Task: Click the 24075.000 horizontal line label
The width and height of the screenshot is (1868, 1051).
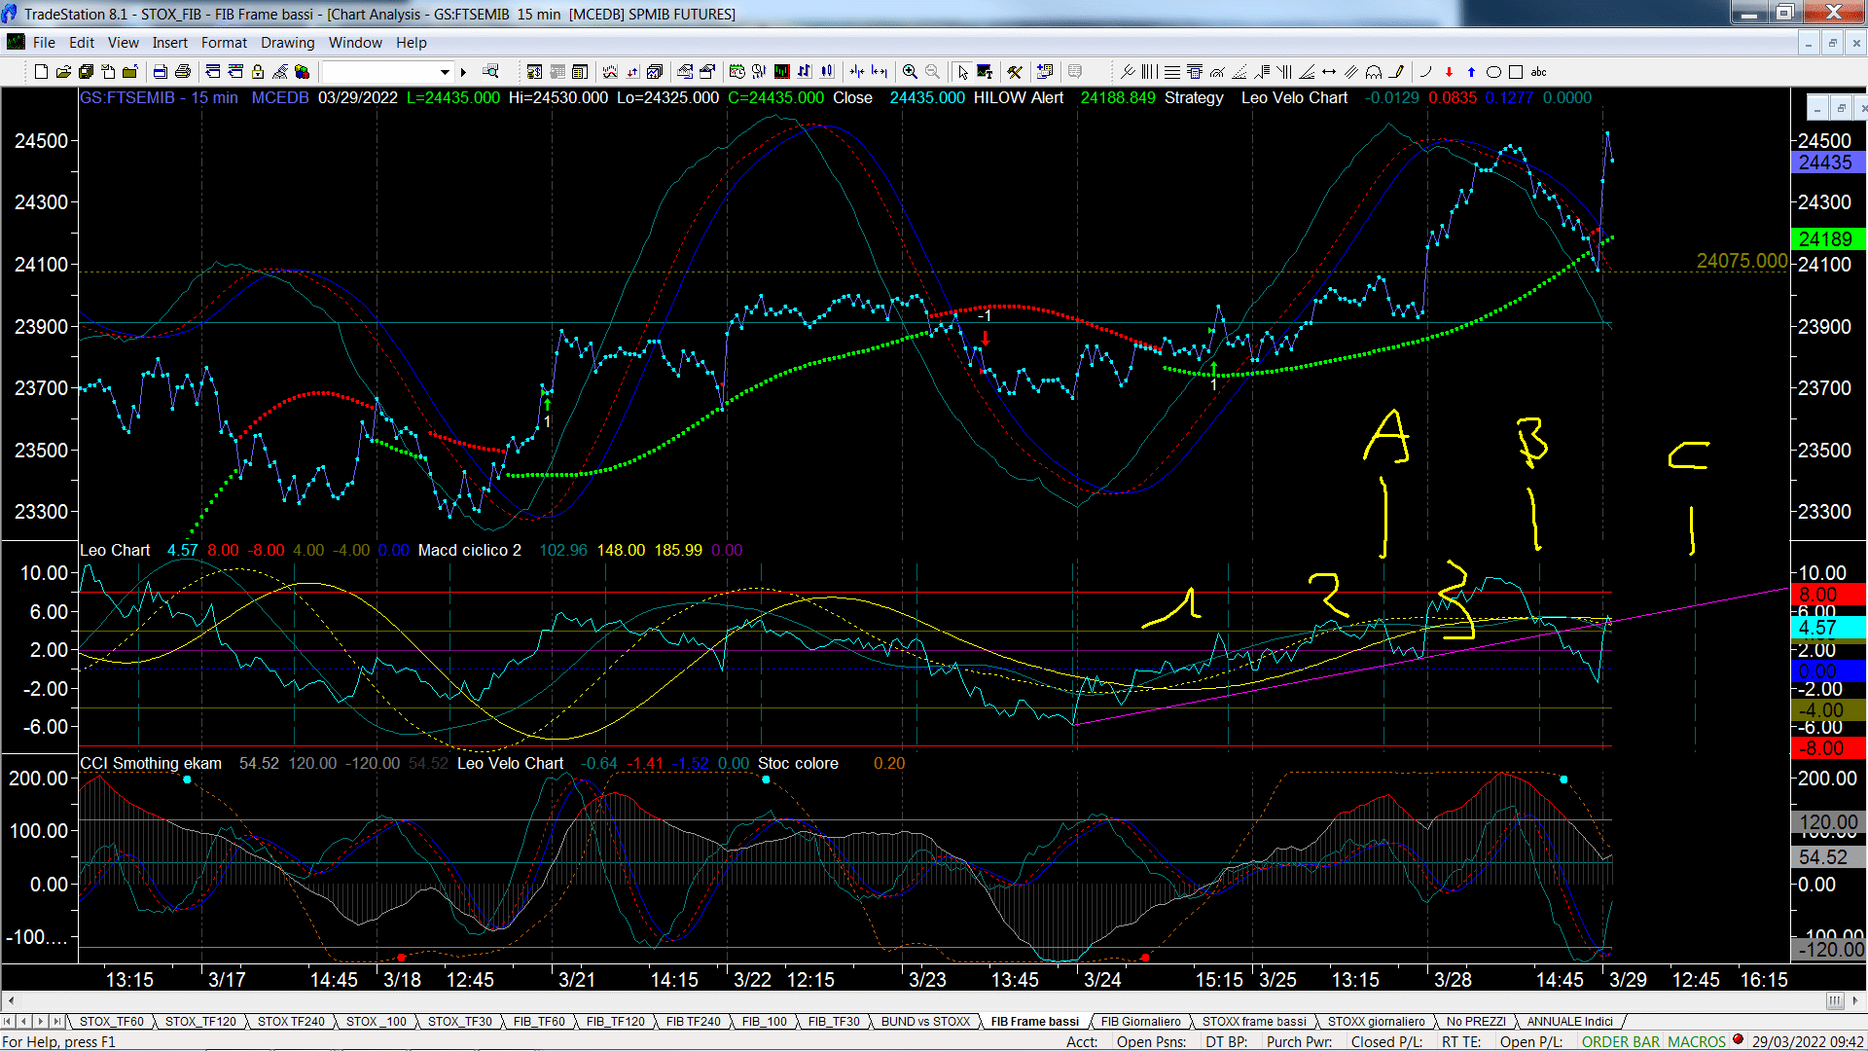Action: pyautogui.click(x=1742, y=261)
